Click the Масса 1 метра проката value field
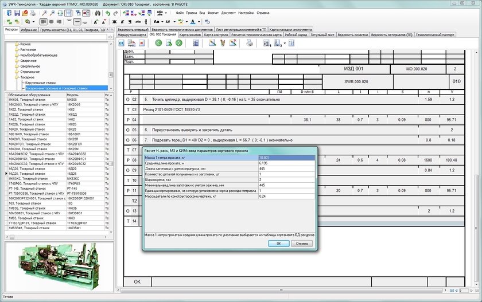This screenshot has height=302, width=482. coord(286,157)
